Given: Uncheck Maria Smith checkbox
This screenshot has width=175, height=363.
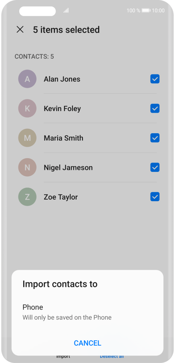Looking at the screenshot, I should pos(155,138).
